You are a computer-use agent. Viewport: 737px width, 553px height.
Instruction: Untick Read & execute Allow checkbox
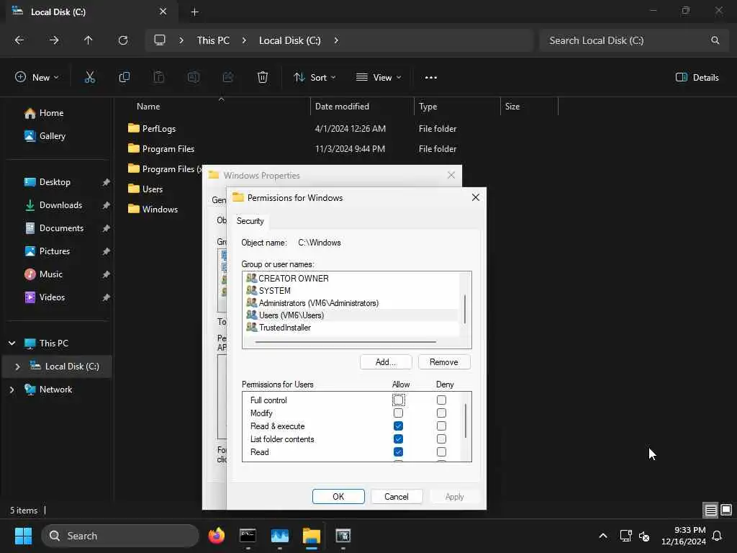[x=398, y=426]
